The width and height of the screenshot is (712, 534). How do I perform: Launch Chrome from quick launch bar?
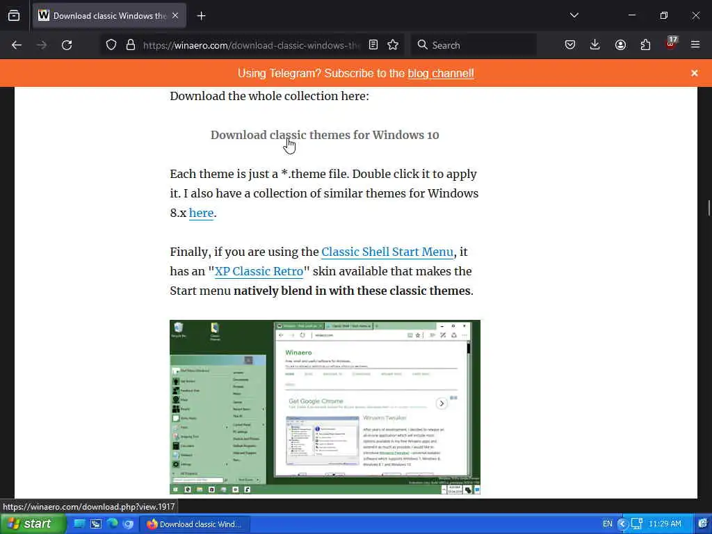click(129, 524)
